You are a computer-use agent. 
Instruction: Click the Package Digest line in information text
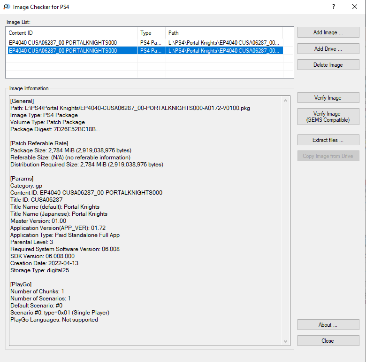tap(55, 129)
